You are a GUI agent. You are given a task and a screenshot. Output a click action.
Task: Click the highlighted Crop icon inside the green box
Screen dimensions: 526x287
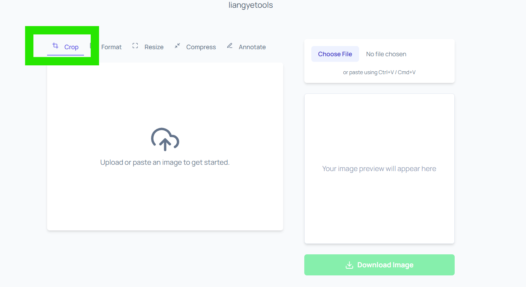coord(55,46)
